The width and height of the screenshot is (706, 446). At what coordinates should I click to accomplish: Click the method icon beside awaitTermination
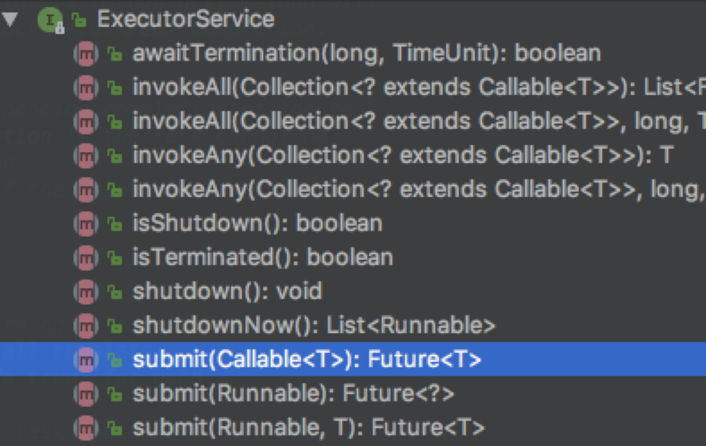[x=86, y=54]
